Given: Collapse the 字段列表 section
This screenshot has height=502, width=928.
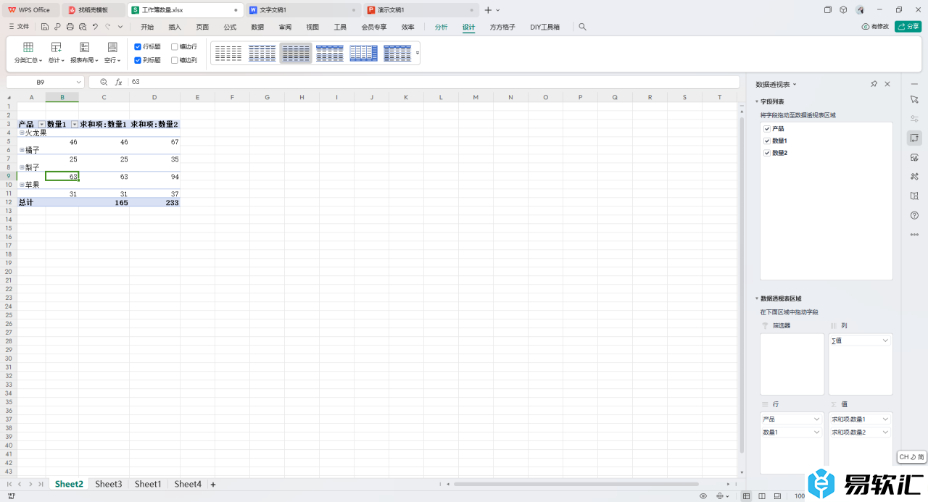Looking at the screenshot, I should pos(757,102).
